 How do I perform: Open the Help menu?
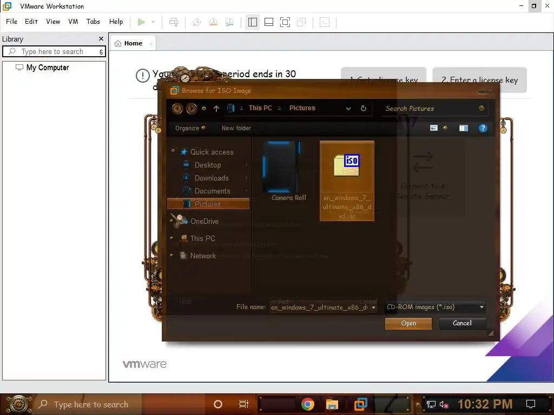pyautogui.click(x=116, y=22)
